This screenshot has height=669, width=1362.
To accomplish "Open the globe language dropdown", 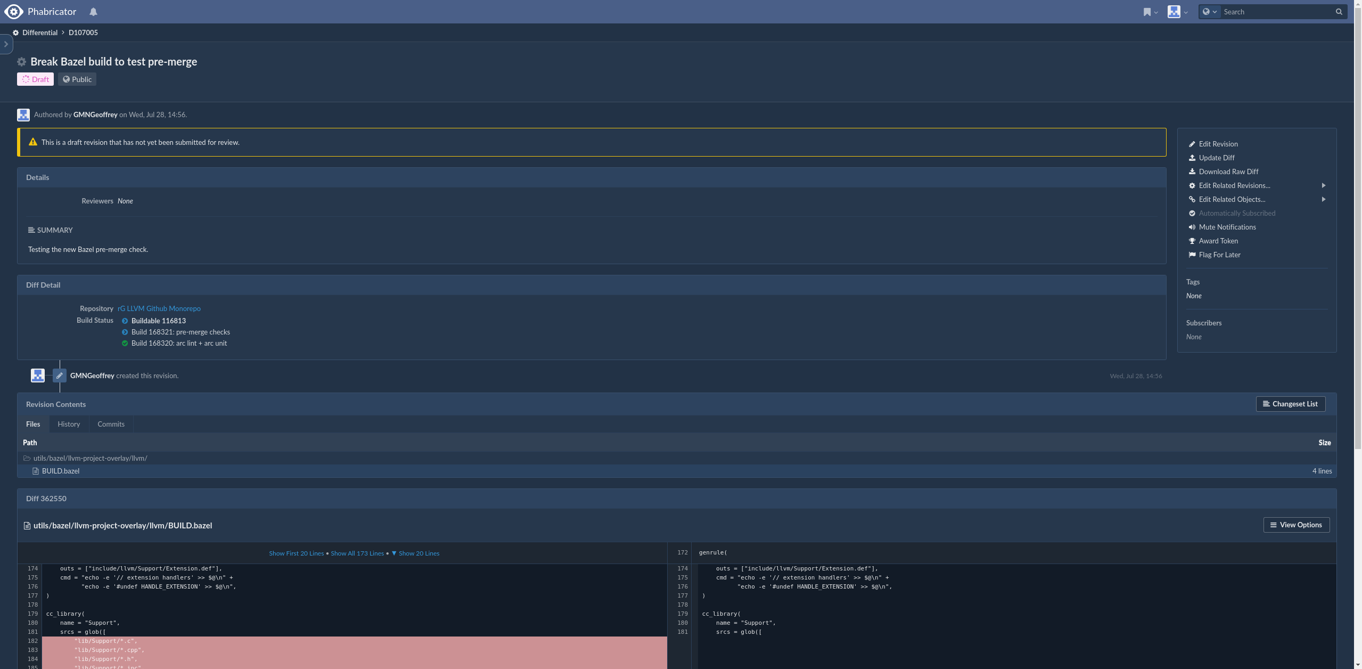I will click(x=1210, y=11).
